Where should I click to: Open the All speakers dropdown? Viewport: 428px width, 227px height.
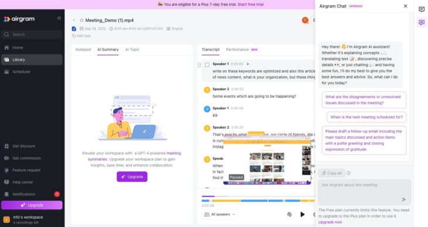[220, 215]
